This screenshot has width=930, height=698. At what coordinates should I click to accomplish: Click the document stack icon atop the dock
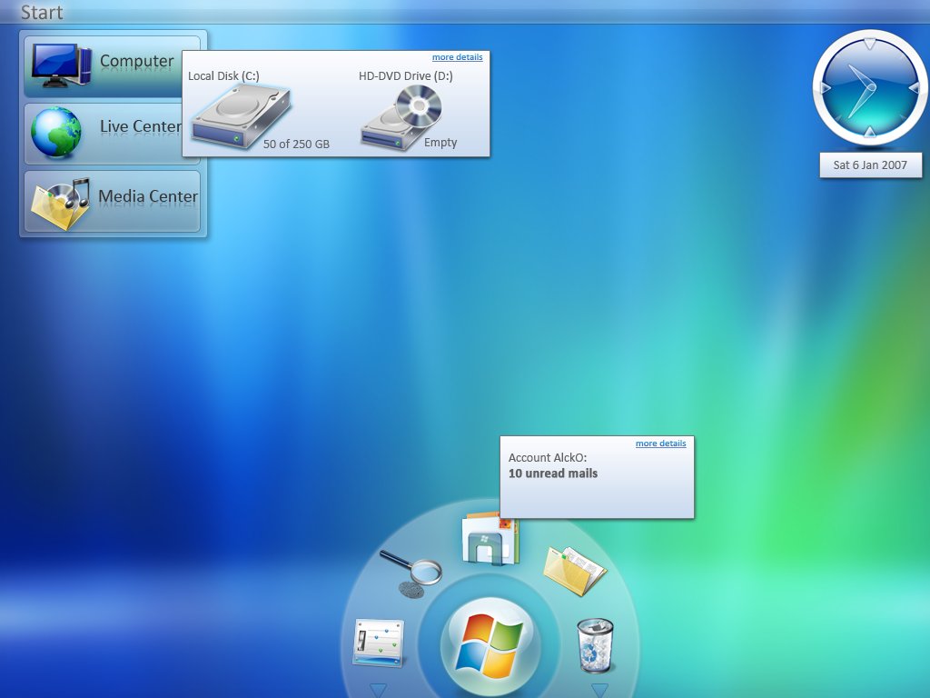(x=490, y=538)
